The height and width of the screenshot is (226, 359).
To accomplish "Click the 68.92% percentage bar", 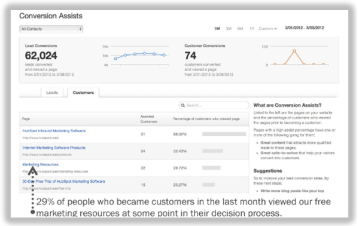I will pos(224,134).
